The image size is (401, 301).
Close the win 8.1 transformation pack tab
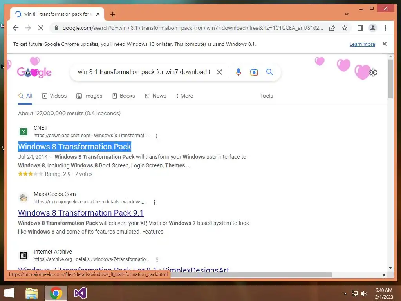coord(98,14)
